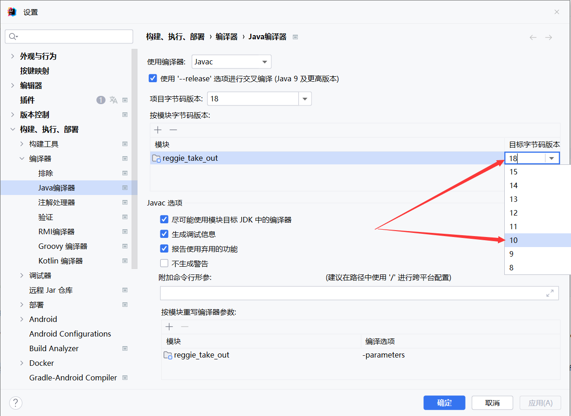Expand the 部署 tree node
The image size is (571, 416).
click(x=21, y=305)
